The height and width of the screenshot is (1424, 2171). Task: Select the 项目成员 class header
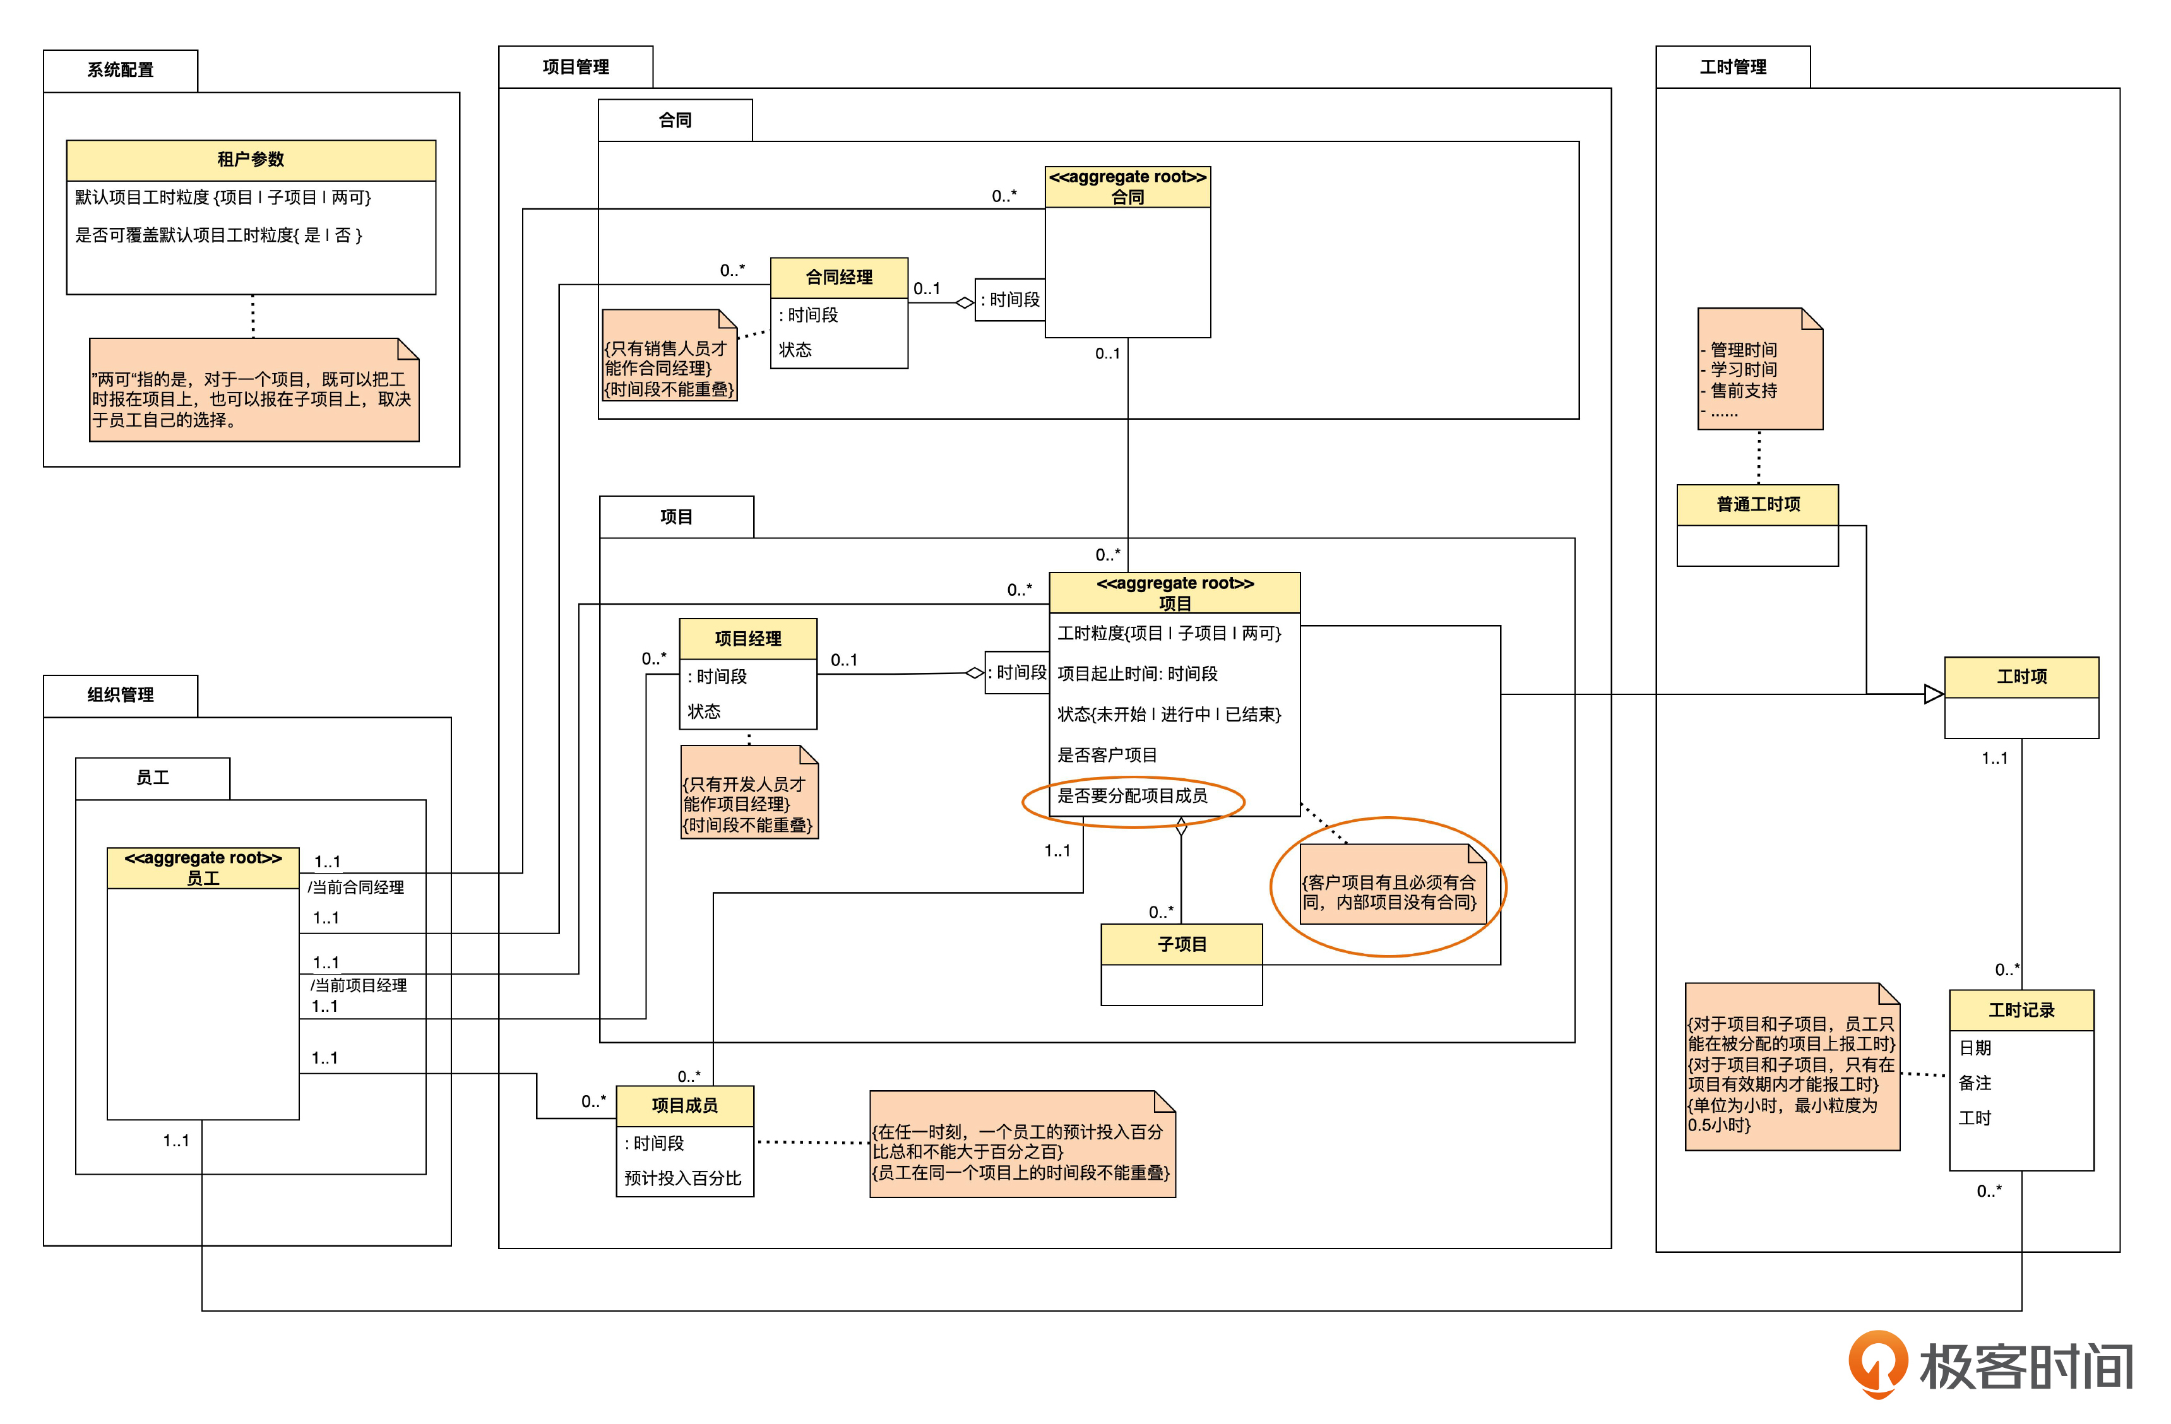point(684,1105)
